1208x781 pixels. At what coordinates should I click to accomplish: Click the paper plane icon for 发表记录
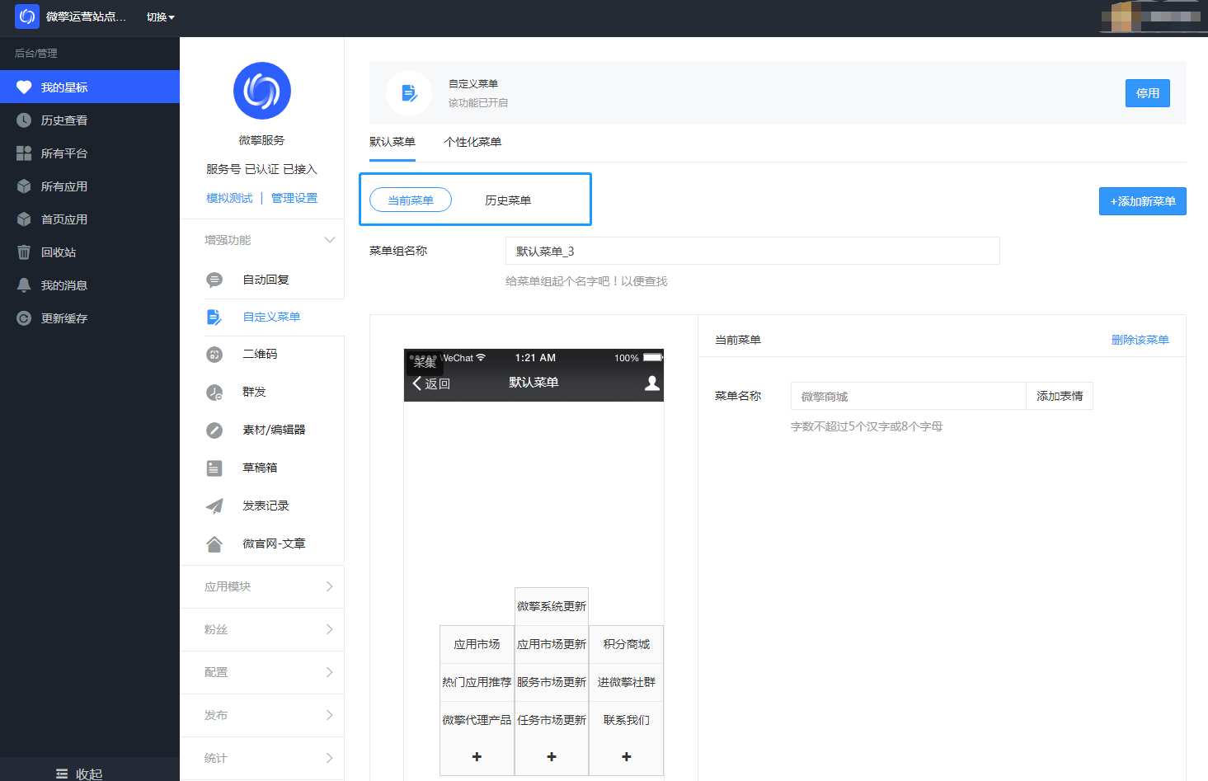tap(214, 506)
